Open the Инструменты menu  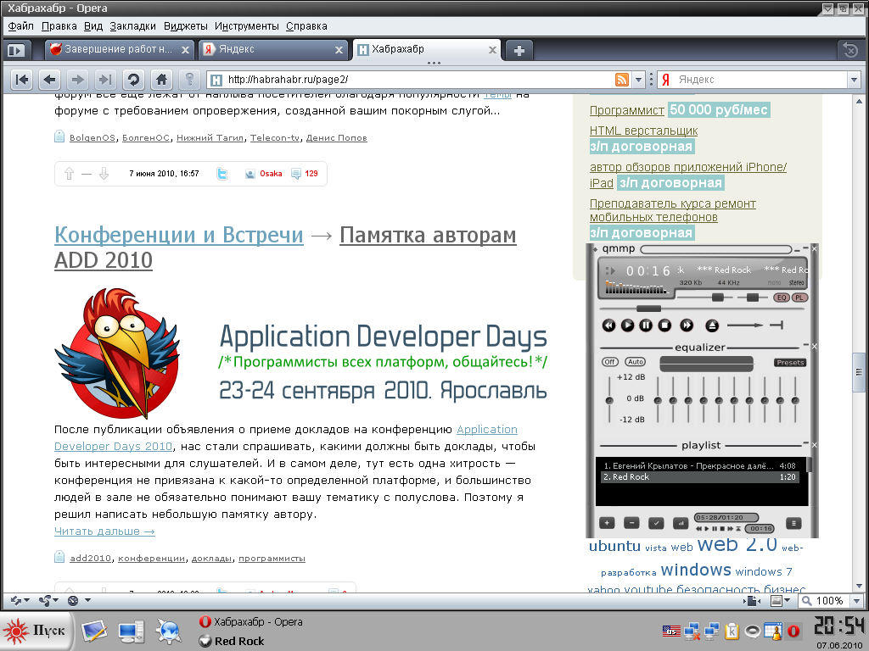[247, 26]
